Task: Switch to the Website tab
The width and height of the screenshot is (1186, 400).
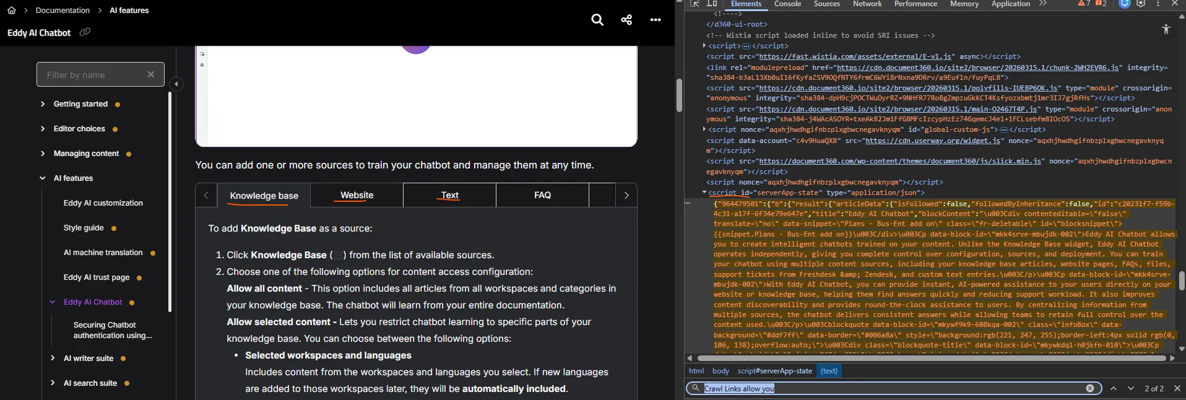Action: click(357, 195)
